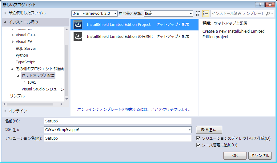Click the horizontal scroll left arrow
Screen dimensions: 277x163
pos(4,104)
